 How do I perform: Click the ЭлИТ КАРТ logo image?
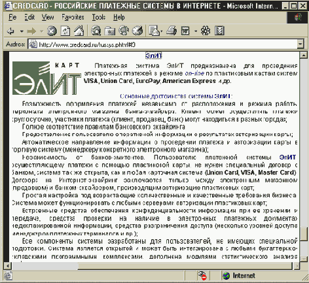tap(46, 78)
